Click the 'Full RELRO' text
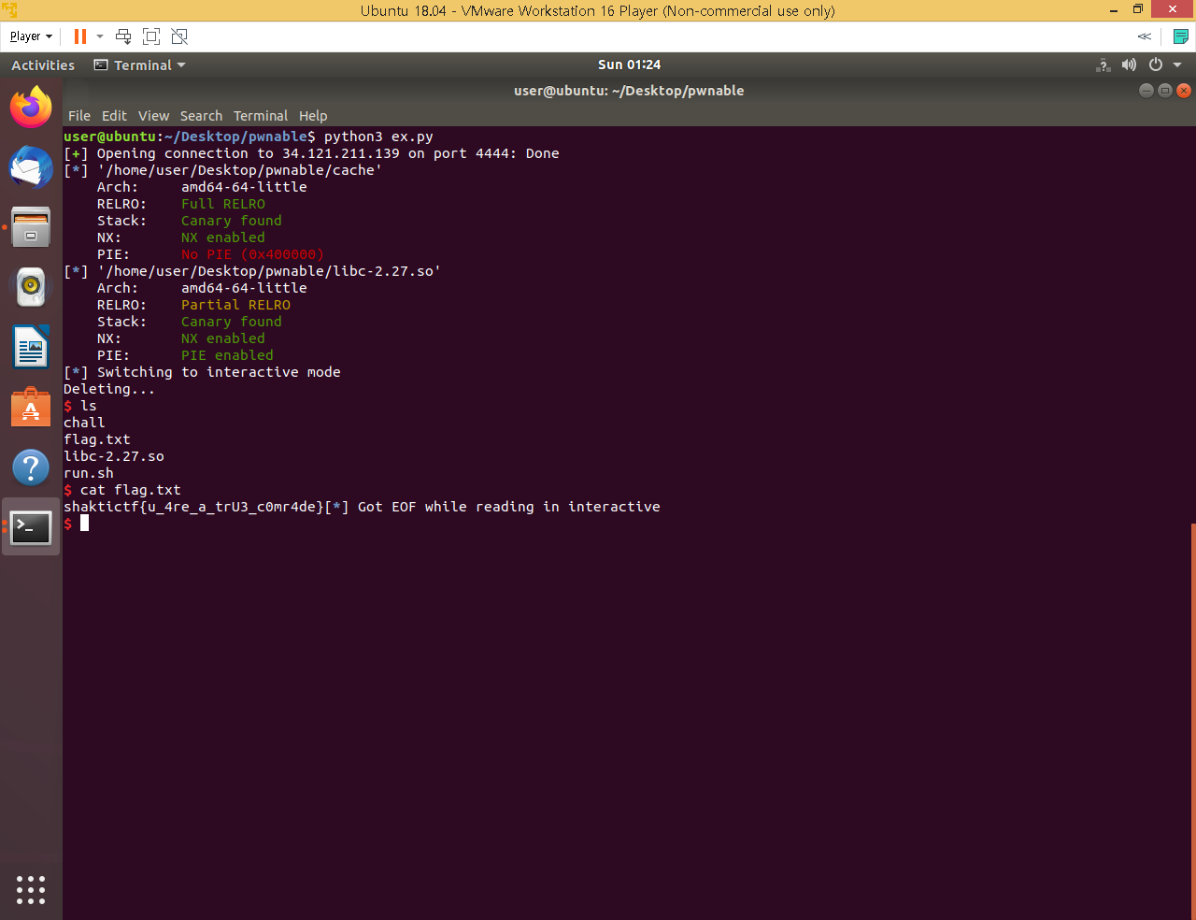Image resolution: width=1196 pixels, height=920 pixels. click(223, 204)
